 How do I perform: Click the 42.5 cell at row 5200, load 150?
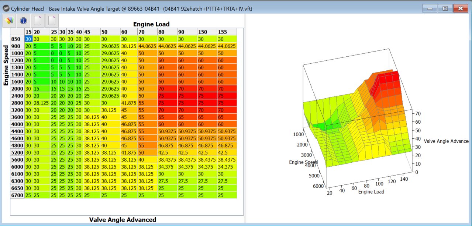tap(207, 152)
